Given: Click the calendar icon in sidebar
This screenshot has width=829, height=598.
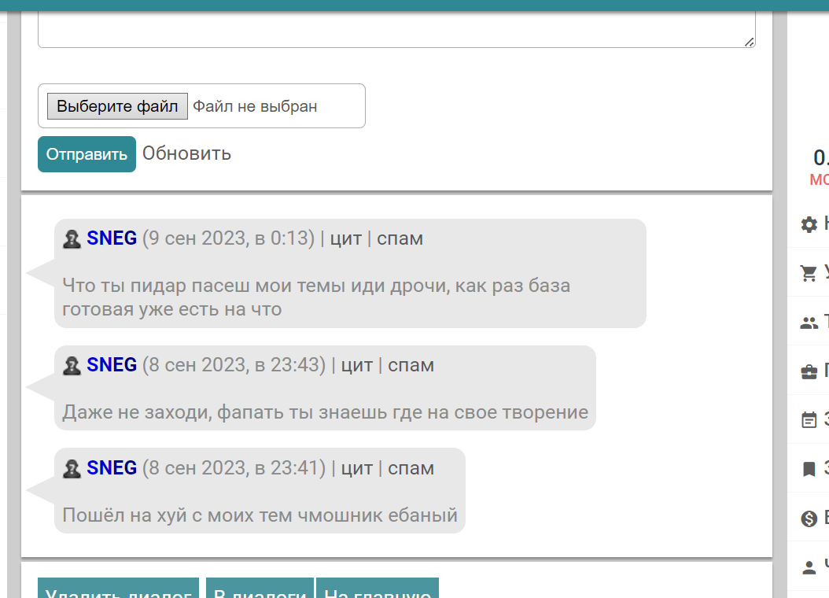Looking at the screenshot, I should pyautogui.click(x=809, y=421).
